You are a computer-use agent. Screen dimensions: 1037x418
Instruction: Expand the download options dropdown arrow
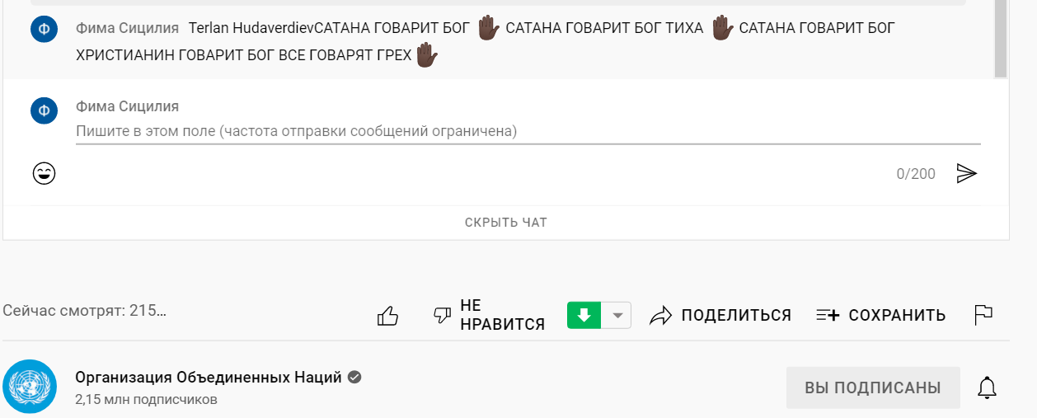pos(617,315)
